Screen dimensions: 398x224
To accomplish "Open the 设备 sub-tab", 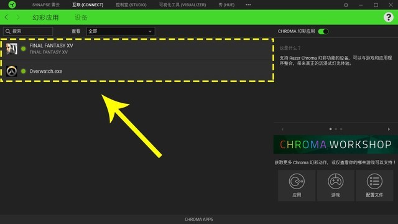I will [81, 17].
